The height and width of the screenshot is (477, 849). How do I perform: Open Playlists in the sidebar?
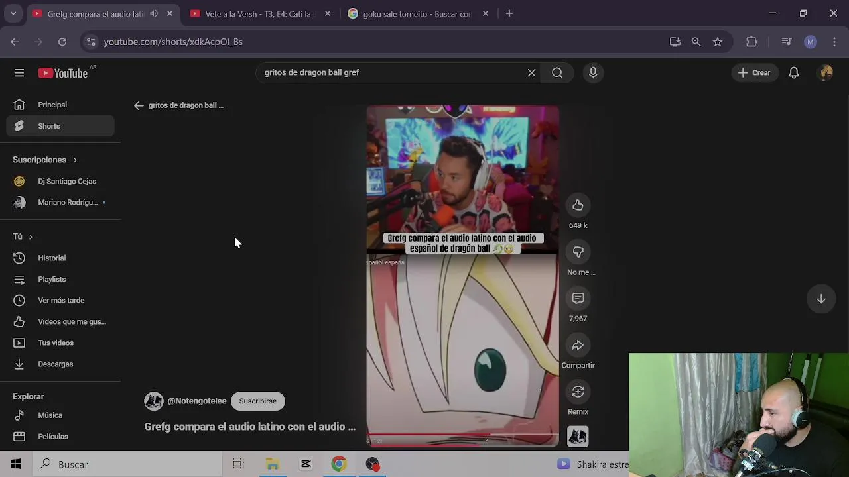click(60, 279)
